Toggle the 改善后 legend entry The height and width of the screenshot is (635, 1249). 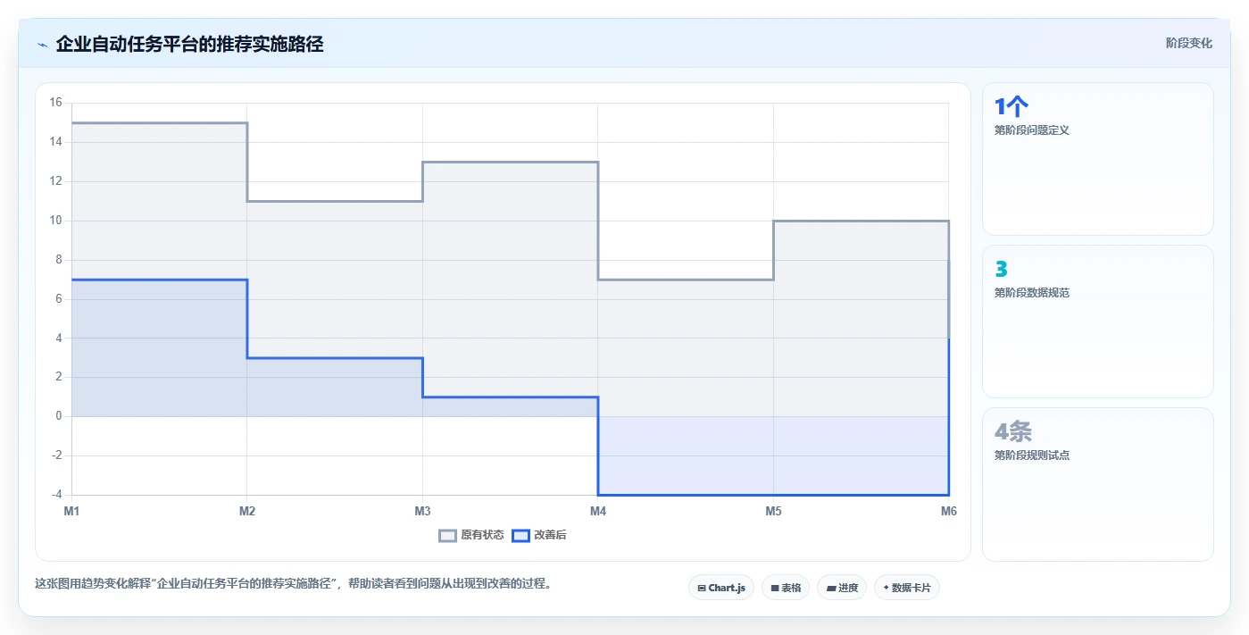539,535
